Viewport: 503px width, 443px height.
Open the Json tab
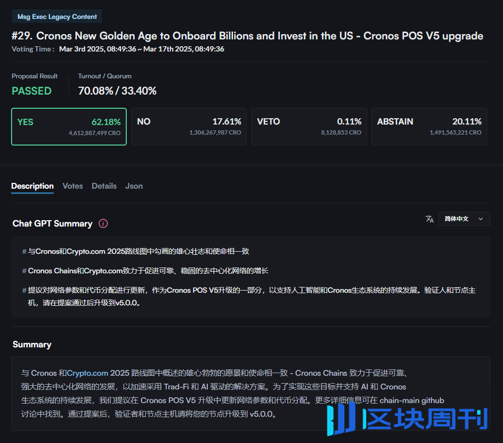pos(134,186)
